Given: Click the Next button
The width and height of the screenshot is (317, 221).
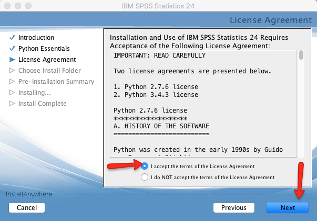Looking at the screenshot, I should pyautogui.click(x=288, y=208).
